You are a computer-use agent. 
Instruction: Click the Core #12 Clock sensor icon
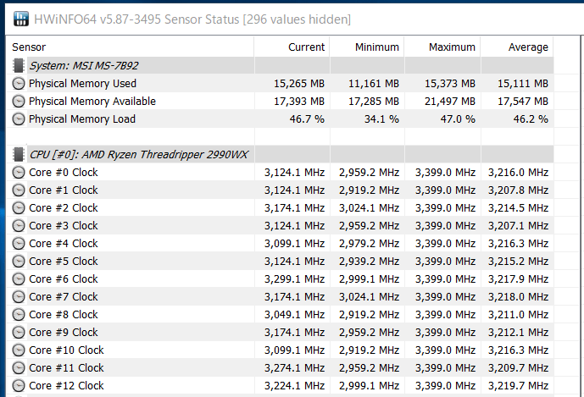pos(19,385)
